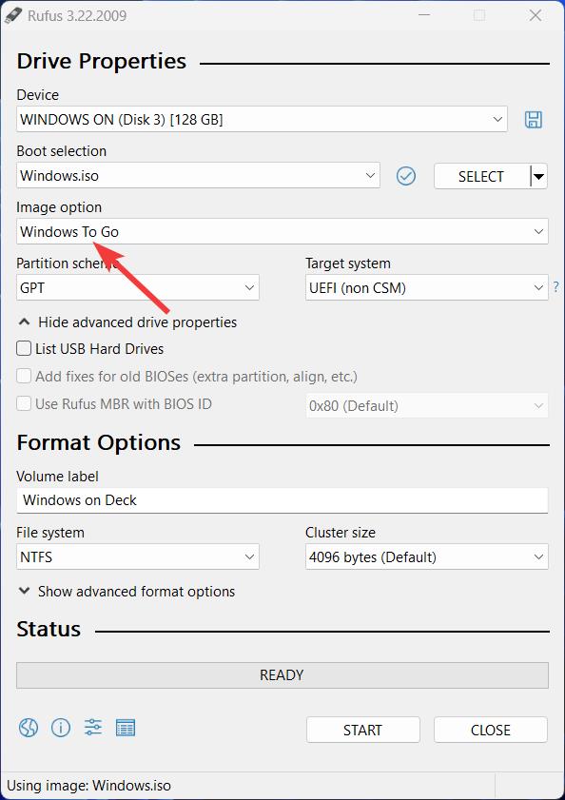Click the 'Using image: Windows.iso' status text
Image resolution: width=565 pixels, height=800 pixels.
[x=88, y=786]
